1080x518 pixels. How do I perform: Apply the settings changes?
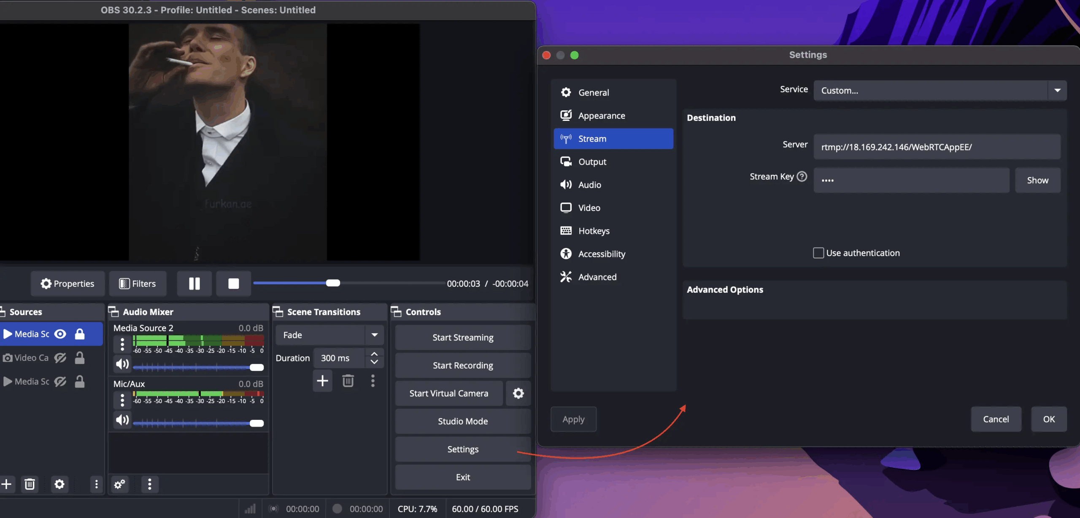tap(573, 419)
